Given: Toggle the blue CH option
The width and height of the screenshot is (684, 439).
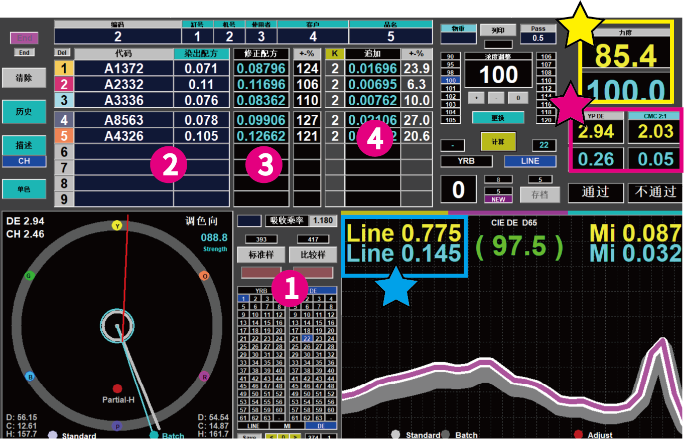Looking at the screenshot, I should [24, 161].
